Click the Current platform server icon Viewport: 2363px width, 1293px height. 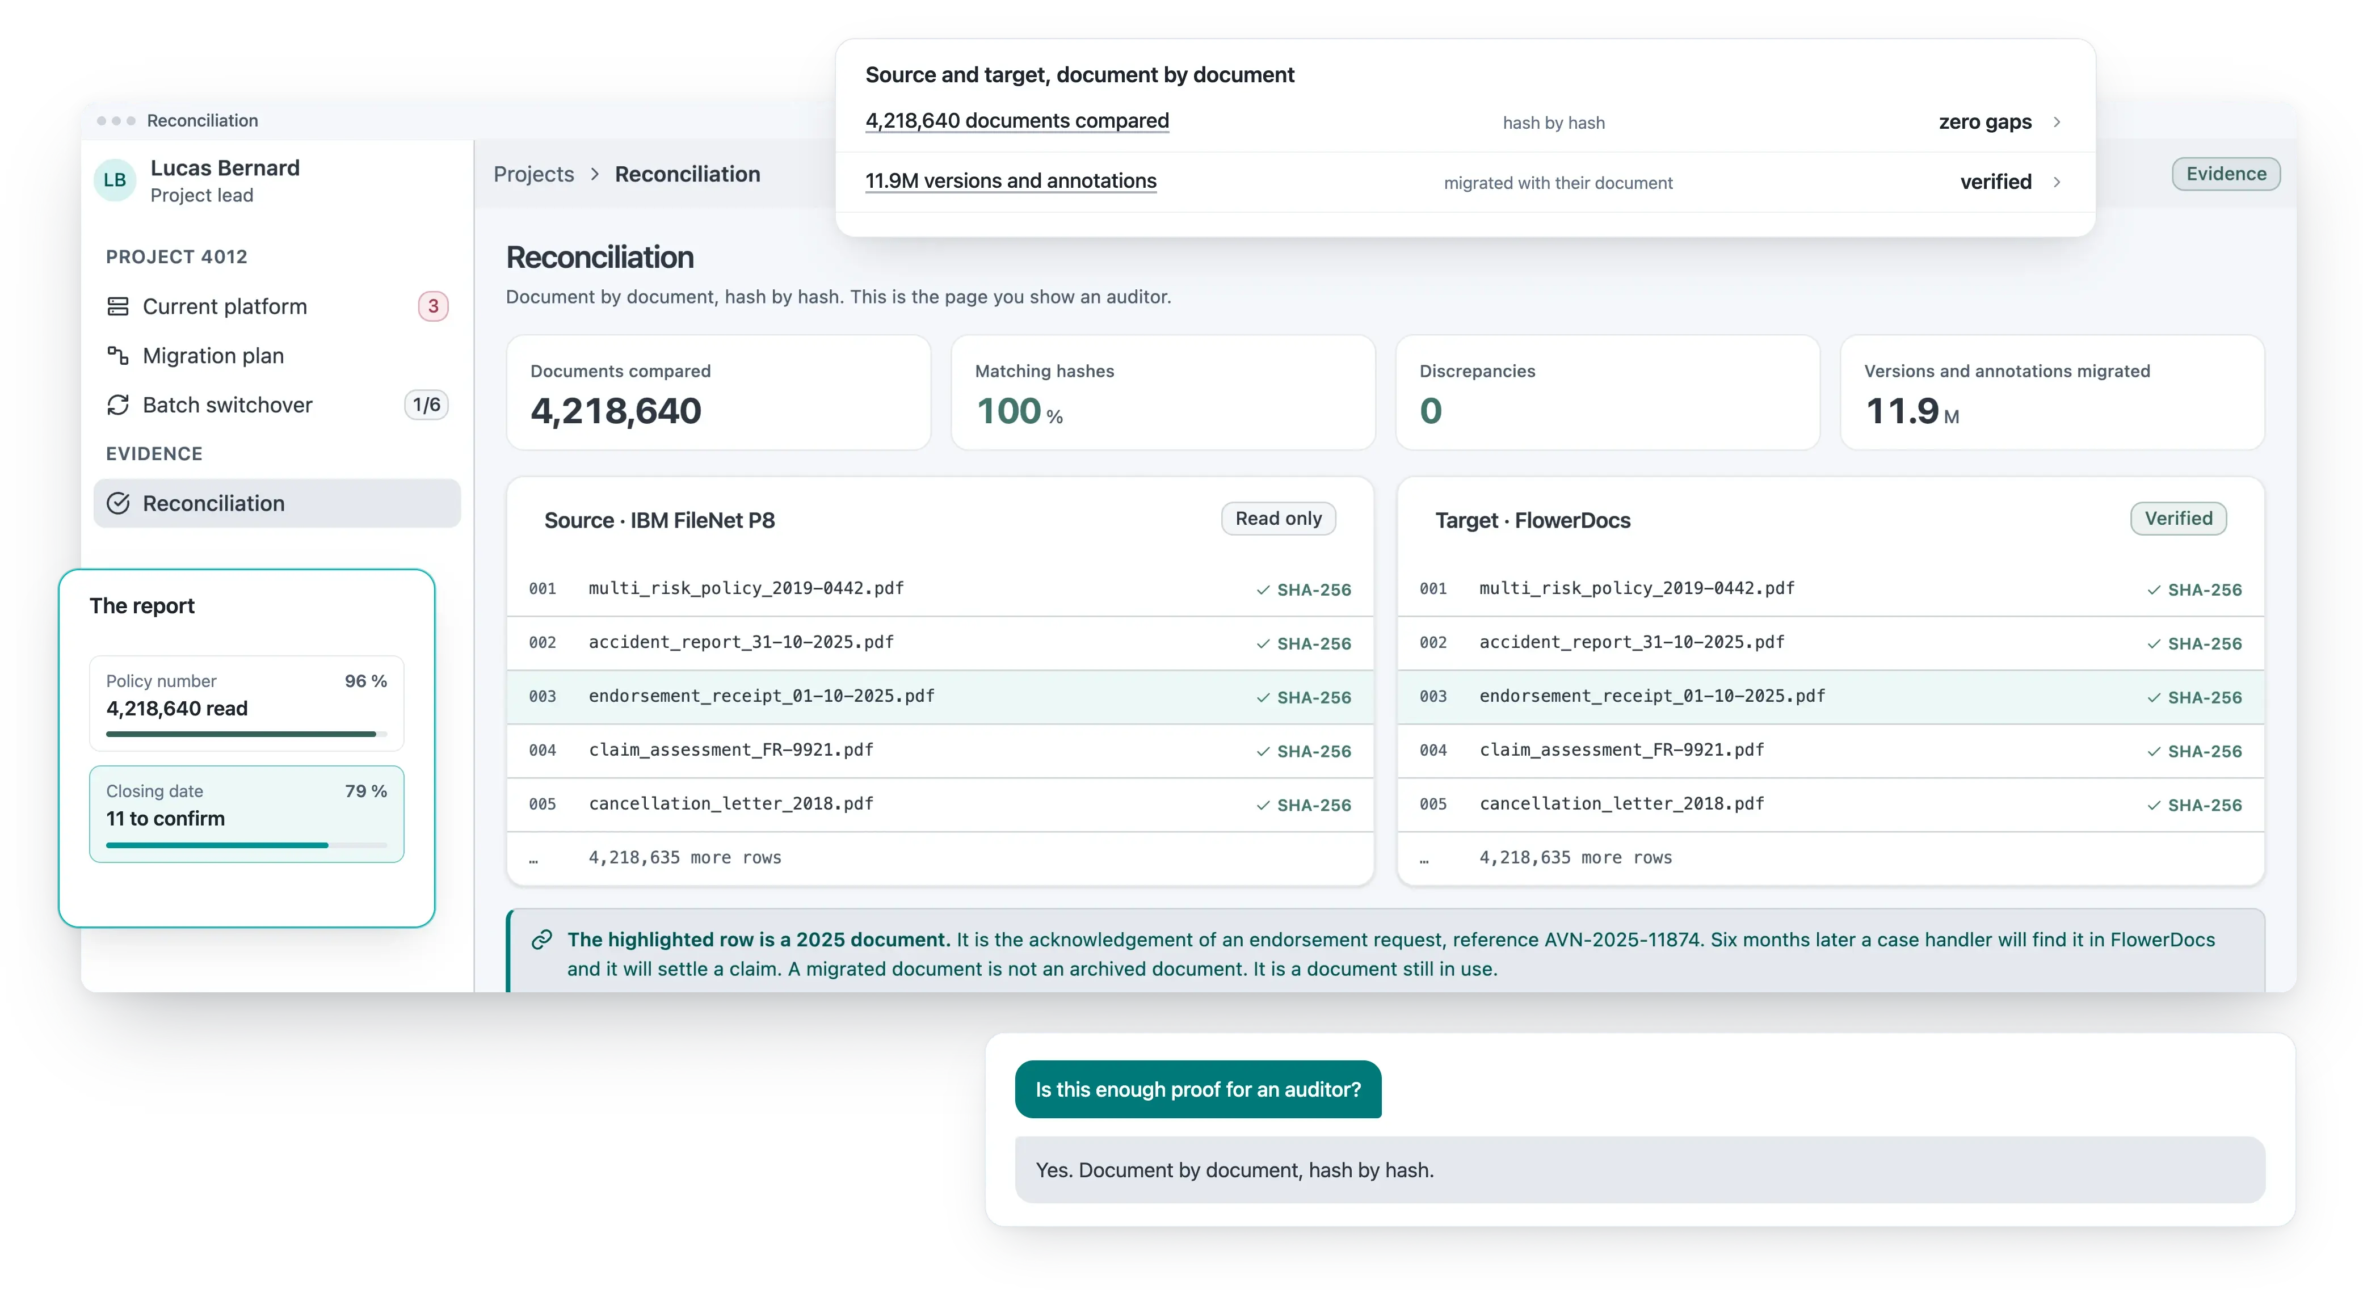click(119, 306)
